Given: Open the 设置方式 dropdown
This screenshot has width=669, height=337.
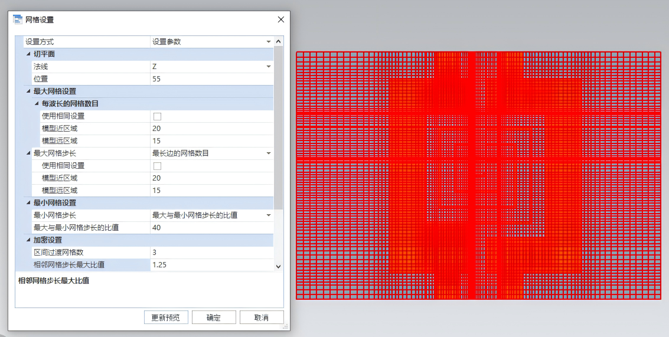Looking at the screenshot, I should pos(269,42).
